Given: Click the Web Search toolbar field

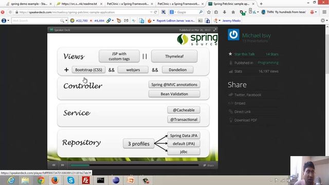Looking at the screenshot, I should [x=35, y=21].
